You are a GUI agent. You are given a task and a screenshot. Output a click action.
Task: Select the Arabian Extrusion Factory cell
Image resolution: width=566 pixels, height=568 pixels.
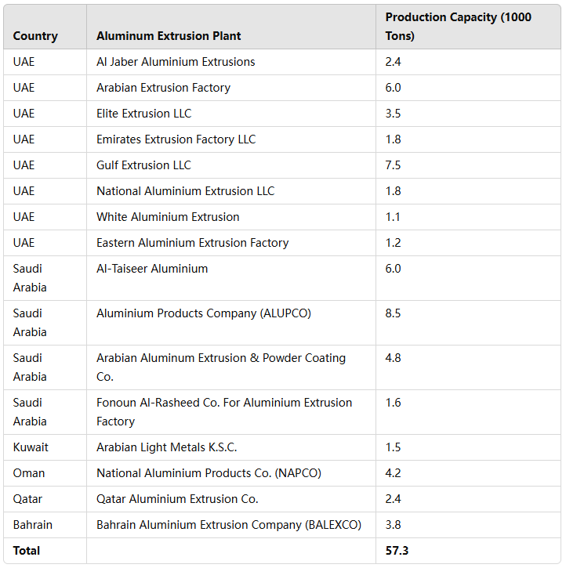pyautogui.click(x=163, y=88)
